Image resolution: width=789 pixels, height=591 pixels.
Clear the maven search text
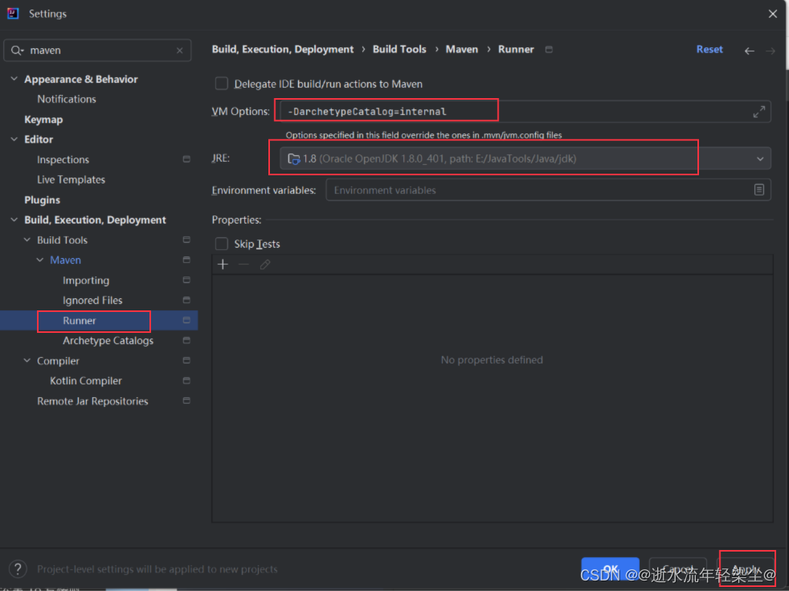point(180,51)
